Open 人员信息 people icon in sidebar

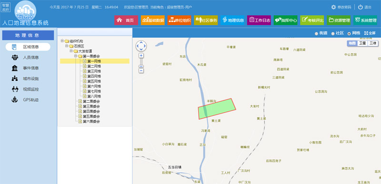(x=15, y=58)
